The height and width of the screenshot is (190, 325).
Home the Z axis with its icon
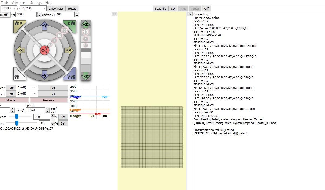(70, 25)
